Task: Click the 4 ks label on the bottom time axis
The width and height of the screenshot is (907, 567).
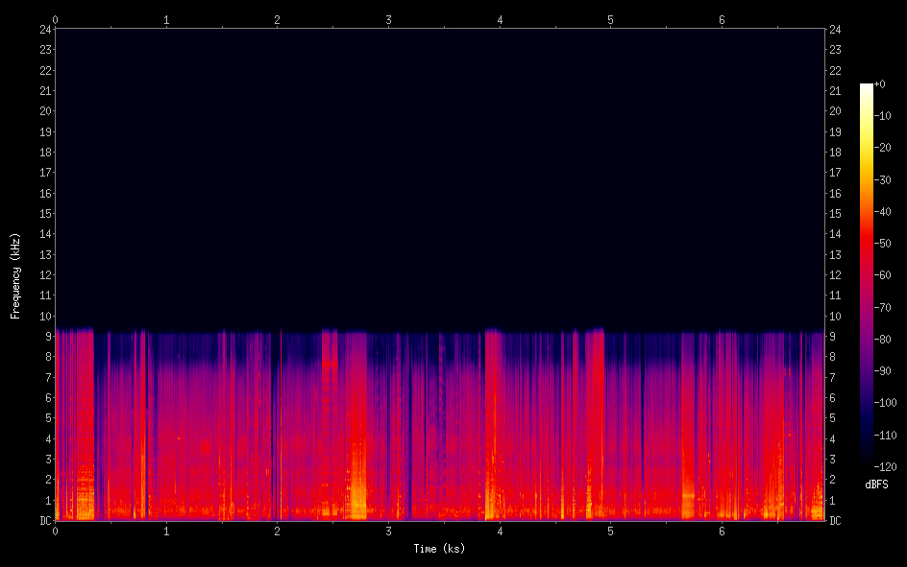Action: 500,532
